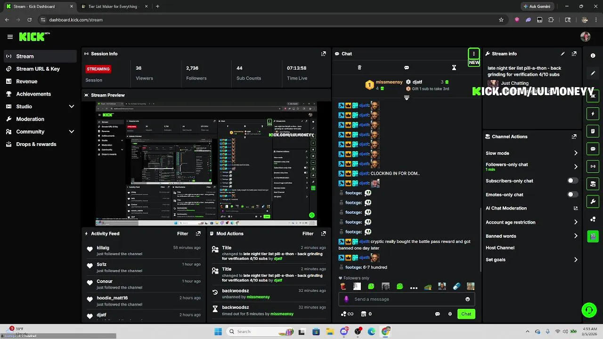
Task: Click the shop icon showing 0 below chat
Action: 366,314
